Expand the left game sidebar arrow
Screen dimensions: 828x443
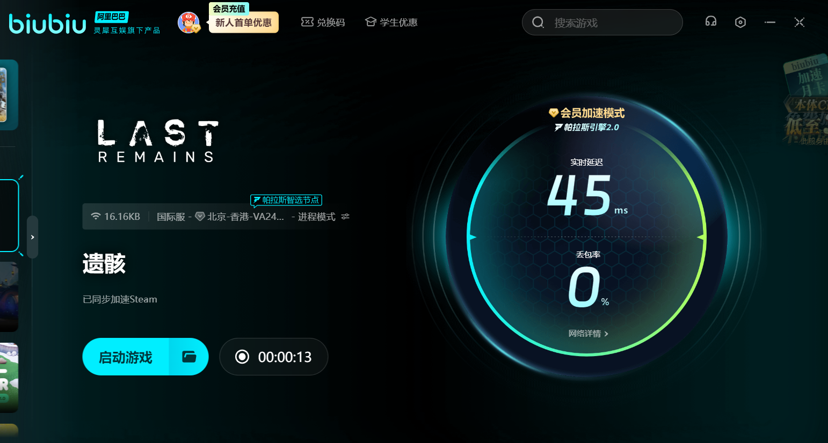click(x=33, y=237)
